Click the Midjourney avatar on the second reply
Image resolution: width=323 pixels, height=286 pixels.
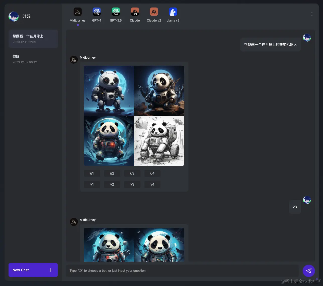74,222
